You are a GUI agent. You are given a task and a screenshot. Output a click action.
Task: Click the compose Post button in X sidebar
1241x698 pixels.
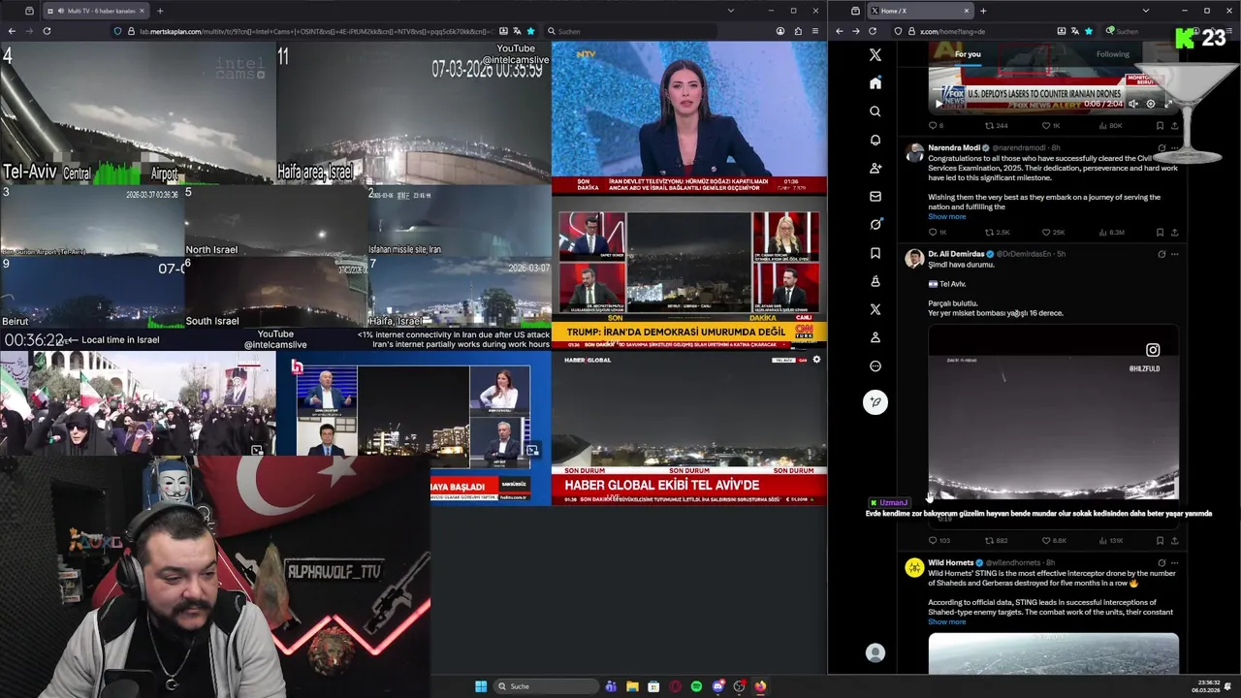[x=875, y=402]
